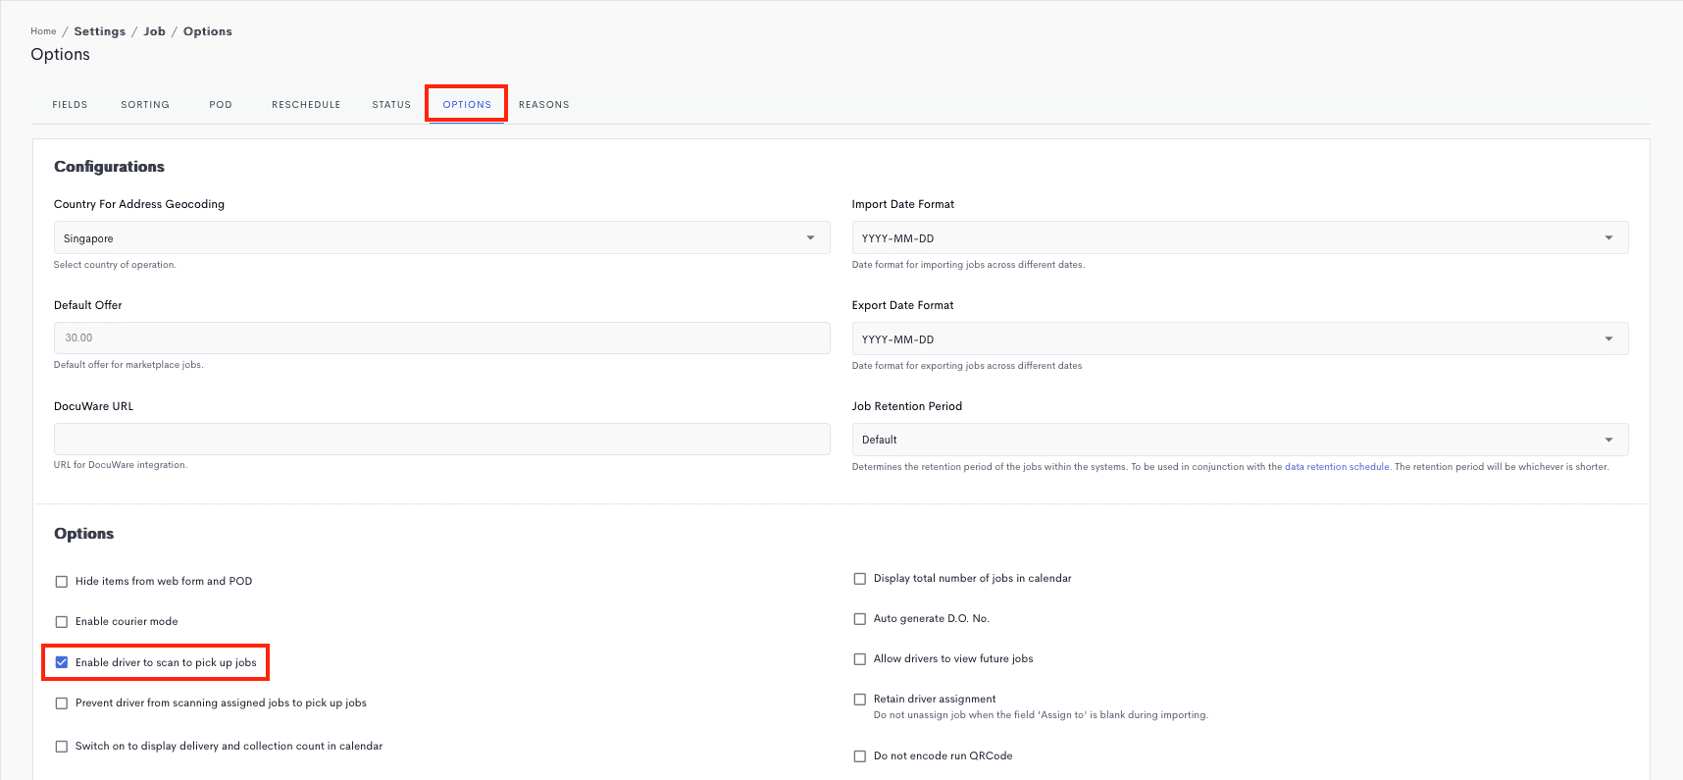Switch to the Sorting tab
The image size is (1683, 780).
click(145, 105)
